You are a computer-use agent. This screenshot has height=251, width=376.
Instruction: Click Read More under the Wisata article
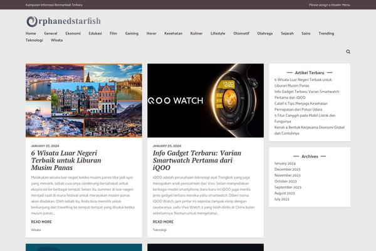click(x=41, y=222)
